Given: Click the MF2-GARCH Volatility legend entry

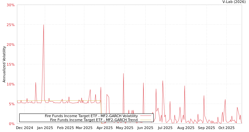Looking at the screenshot, I should click(91, 116).
